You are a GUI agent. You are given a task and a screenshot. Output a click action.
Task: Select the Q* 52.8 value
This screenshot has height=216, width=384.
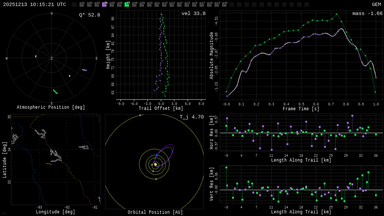coord(89,15)
